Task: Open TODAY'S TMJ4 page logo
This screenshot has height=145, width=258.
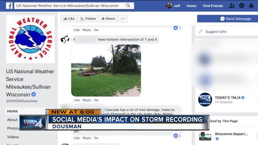Action: point(205,99)
